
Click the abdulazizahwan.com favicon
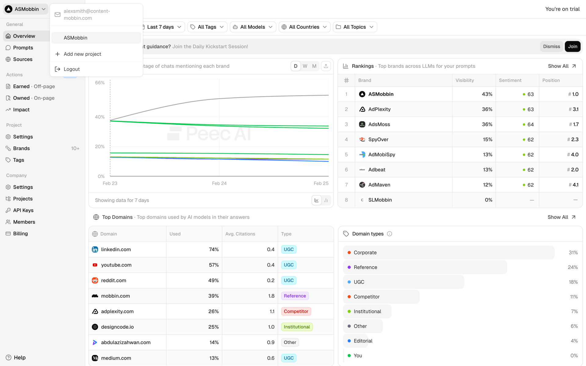pos(95,343)
